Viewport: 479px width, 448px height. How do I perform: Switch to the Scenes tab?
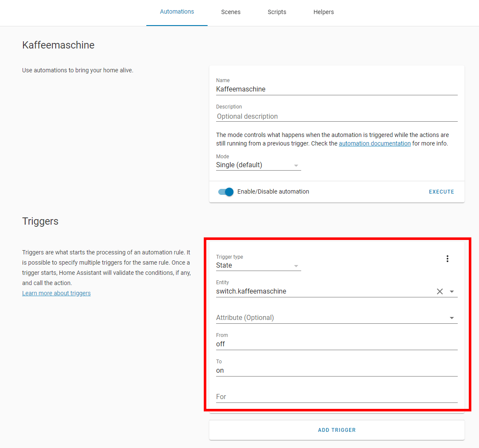tap(231, 12)
